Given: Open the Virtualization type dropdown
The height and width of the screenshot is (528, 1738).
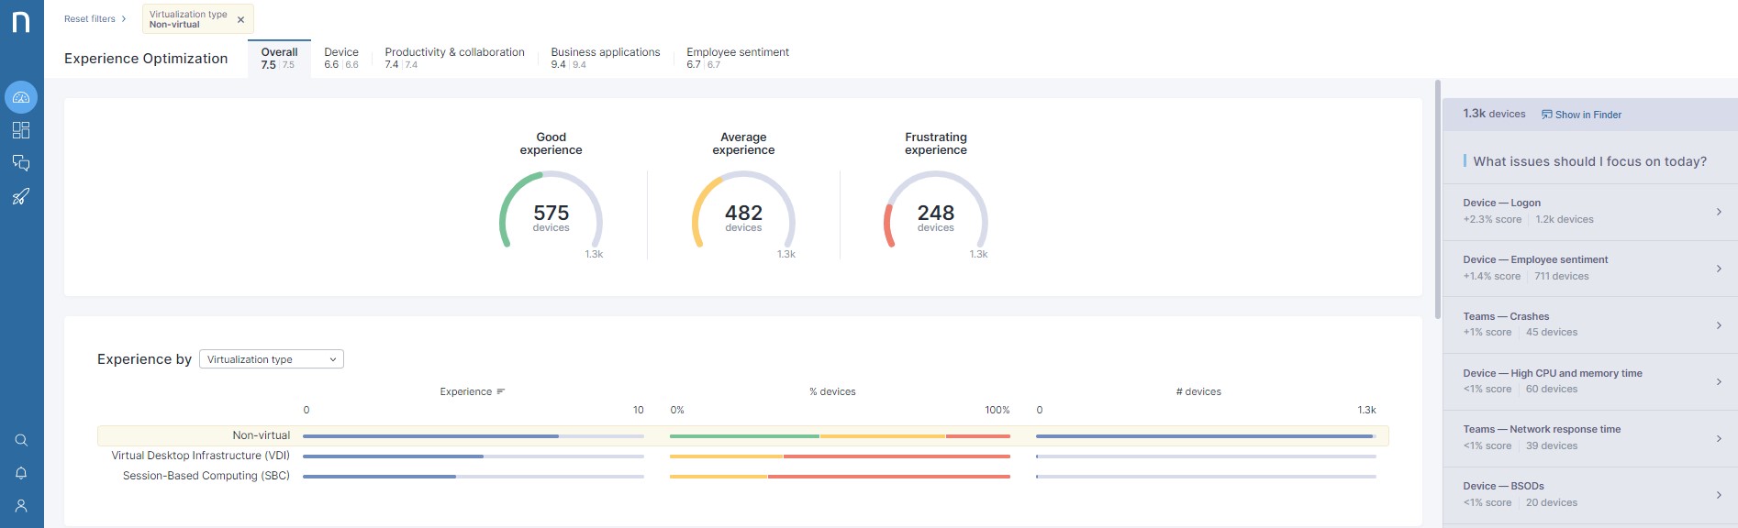Looking at the screenshot, I should [x=272, y=359].
